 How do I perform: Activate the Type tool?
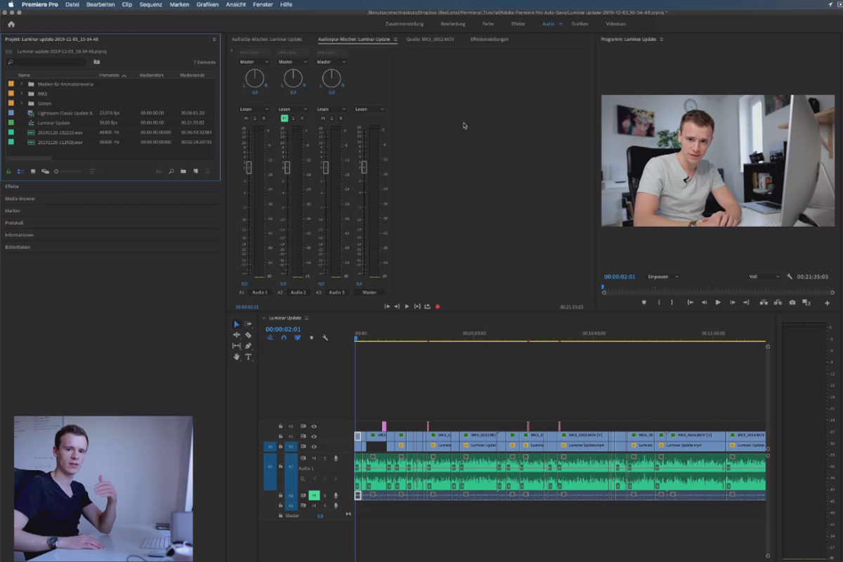tap(248, 357)
